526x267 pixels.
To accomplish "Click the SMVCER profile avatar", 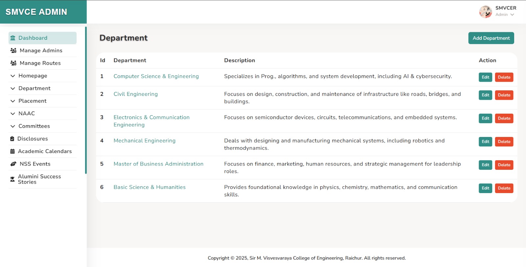I will point(486,12).
